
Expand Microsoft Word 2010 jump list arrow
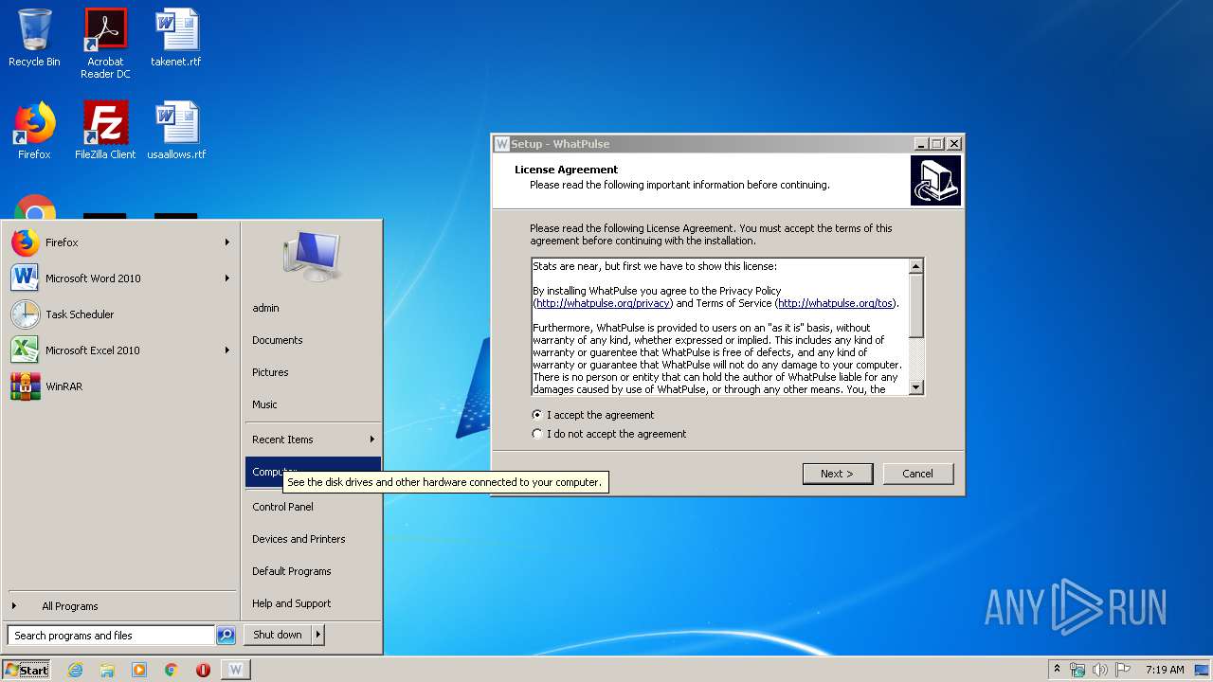pyautogui.click(x=227, y=278)
